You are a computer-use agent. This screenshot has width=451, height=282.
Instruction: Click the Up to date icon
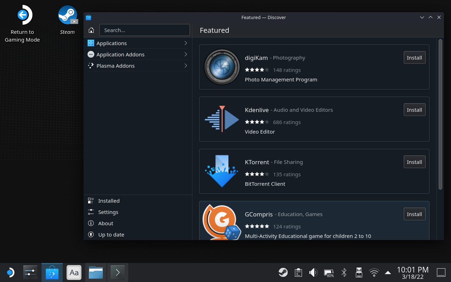coord(91,234)
